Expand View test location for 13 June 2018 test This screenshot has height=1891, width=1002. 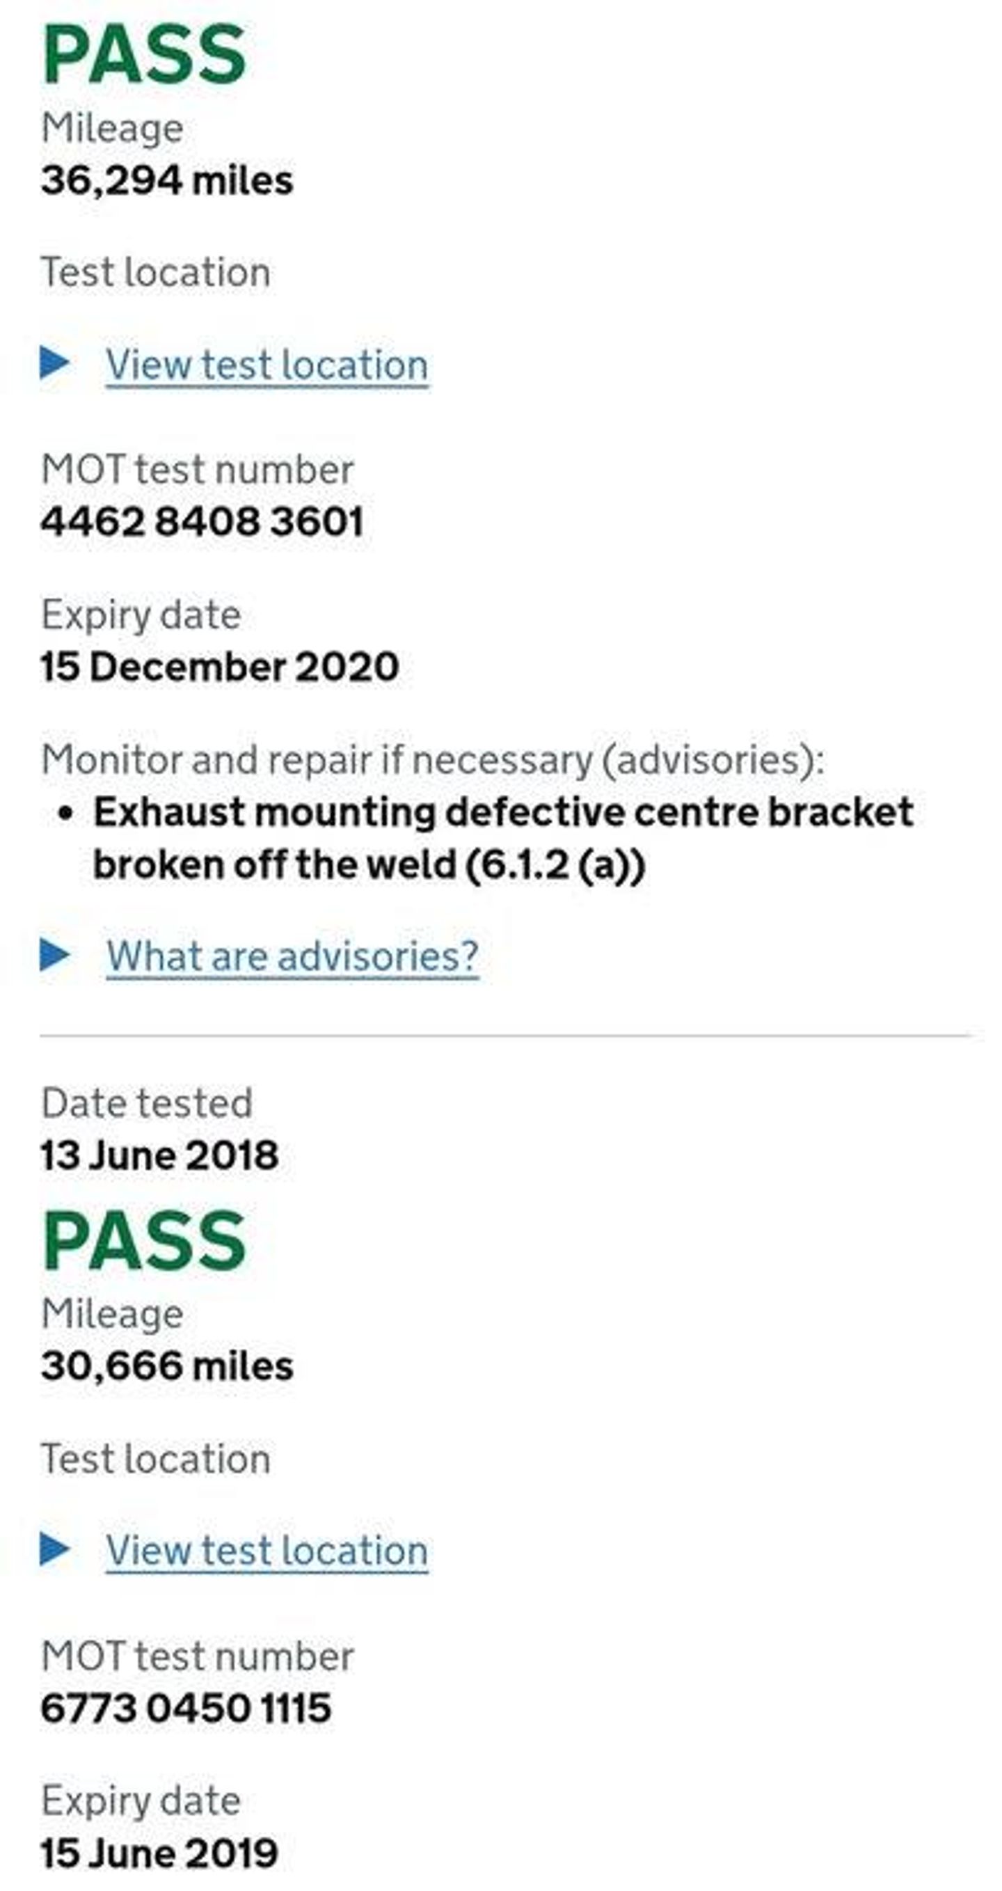point(267,1550)
